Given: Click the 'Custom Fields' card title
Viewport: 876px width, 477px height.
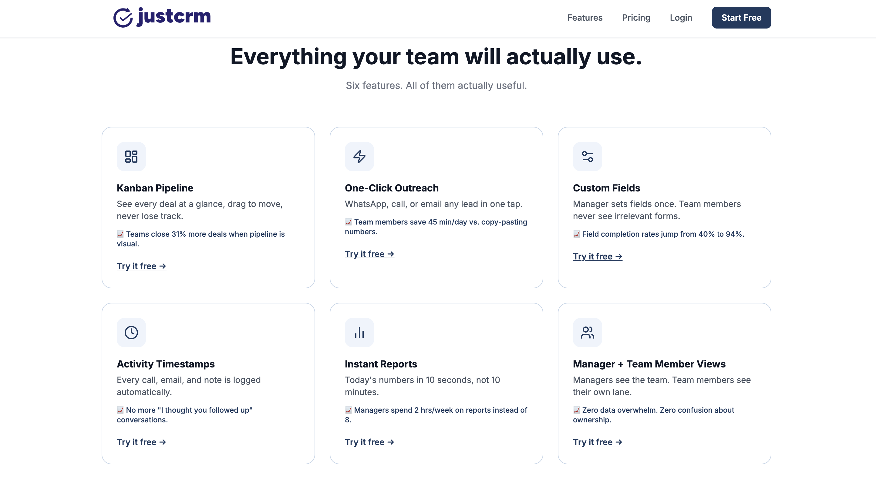Looking at the screenshot, I should (x=606, y=188).
